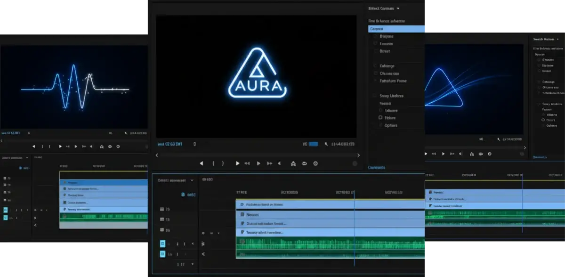Click the loop icon under the left waveform preview

[x=110, y=147]
